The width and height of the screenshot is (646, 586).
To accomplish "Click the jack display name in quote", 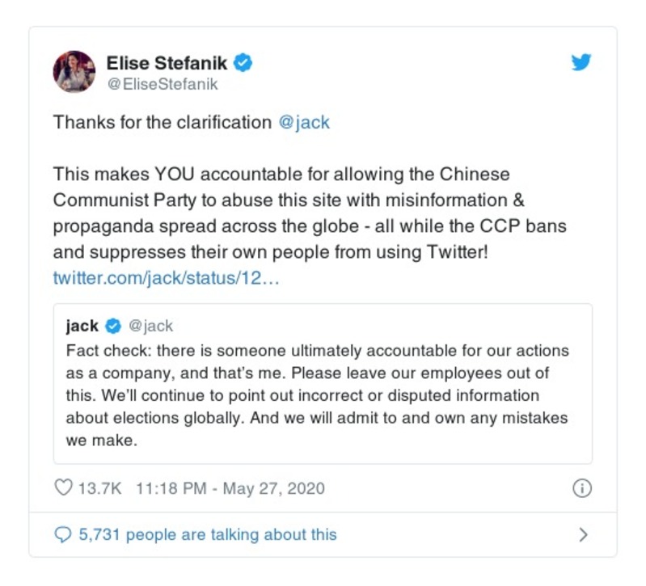I will [82, 326].
